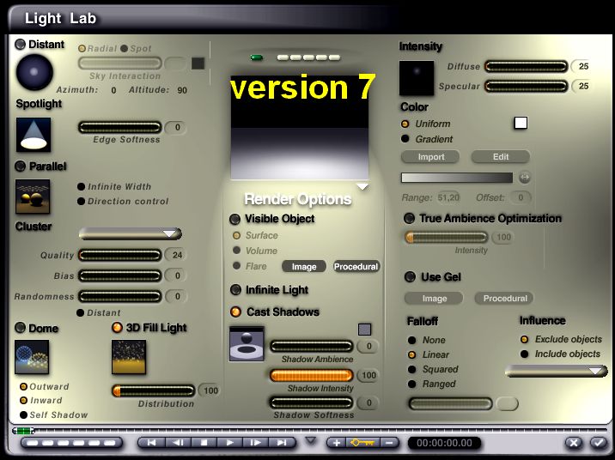Play the animation
Screen dimensions: 615x460
[230, 443]
